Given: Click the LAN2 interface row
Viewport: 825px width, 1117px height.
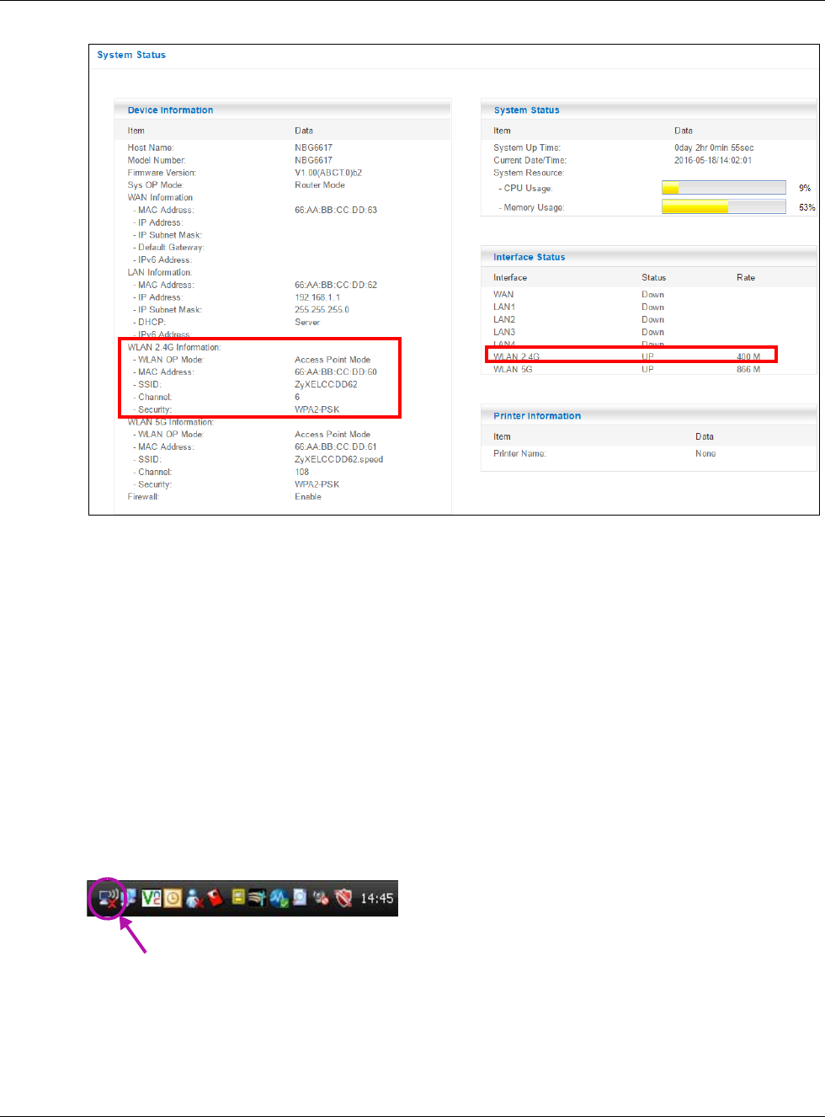Looking at the screenshot, I should click(x=649, y=319).
